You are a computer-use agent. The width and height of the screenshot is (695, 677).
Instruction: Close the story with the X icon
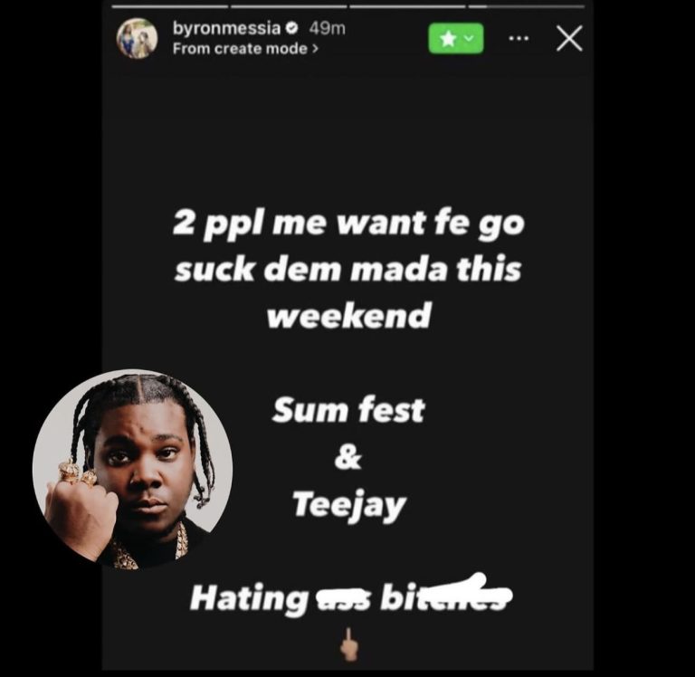pos(569,39)
